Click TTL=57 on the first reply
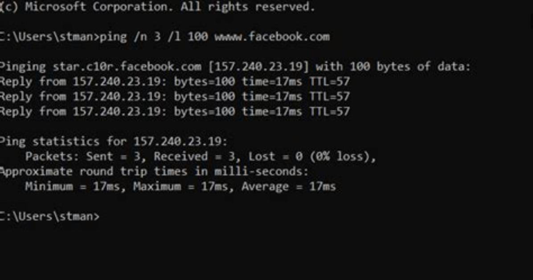The image size is (533, 280). [329, 82]
